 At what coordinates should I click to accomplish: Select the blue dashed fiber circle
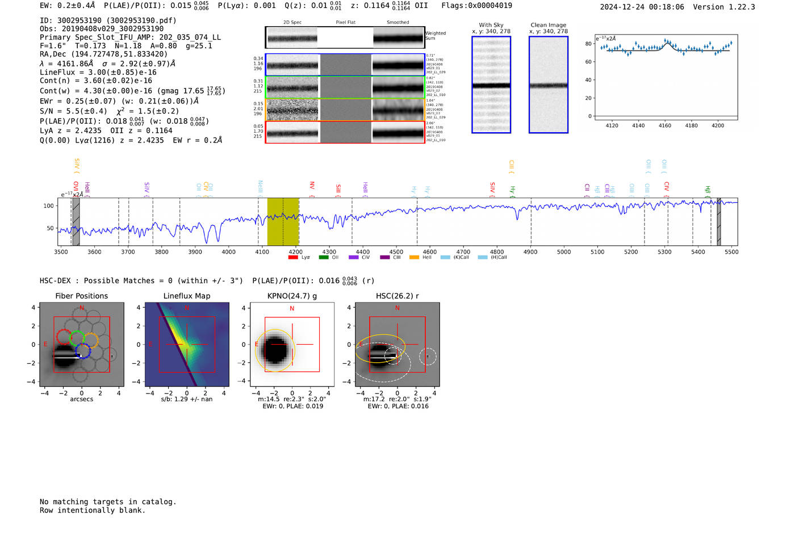coord(83,351)
